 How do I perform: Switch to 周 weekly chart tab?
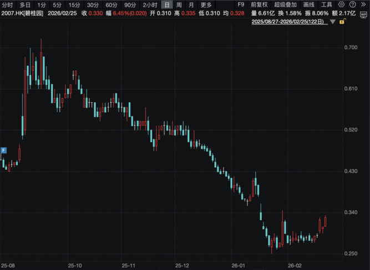tap(179, 4)
